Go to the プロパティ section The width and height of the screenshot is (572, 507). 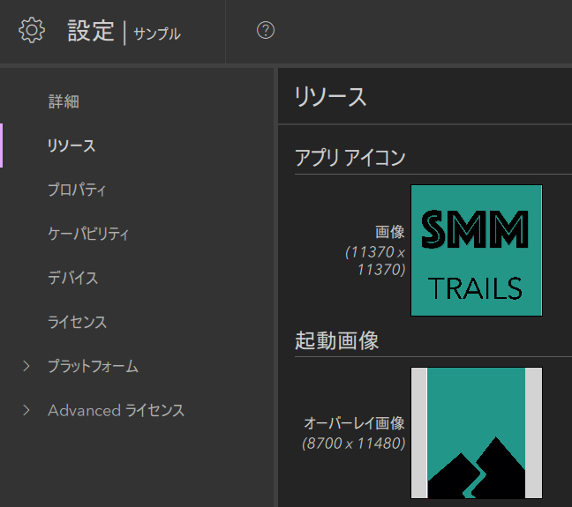[x=77, y=190]
